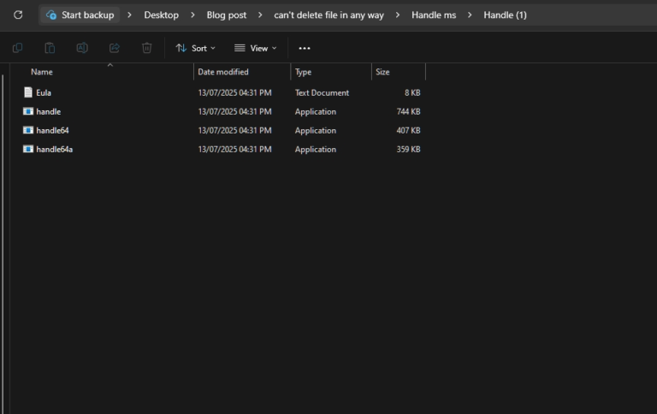This screenshot has height=414, width=657.
Task: Select the Eula file name
Action: point(44,92)
